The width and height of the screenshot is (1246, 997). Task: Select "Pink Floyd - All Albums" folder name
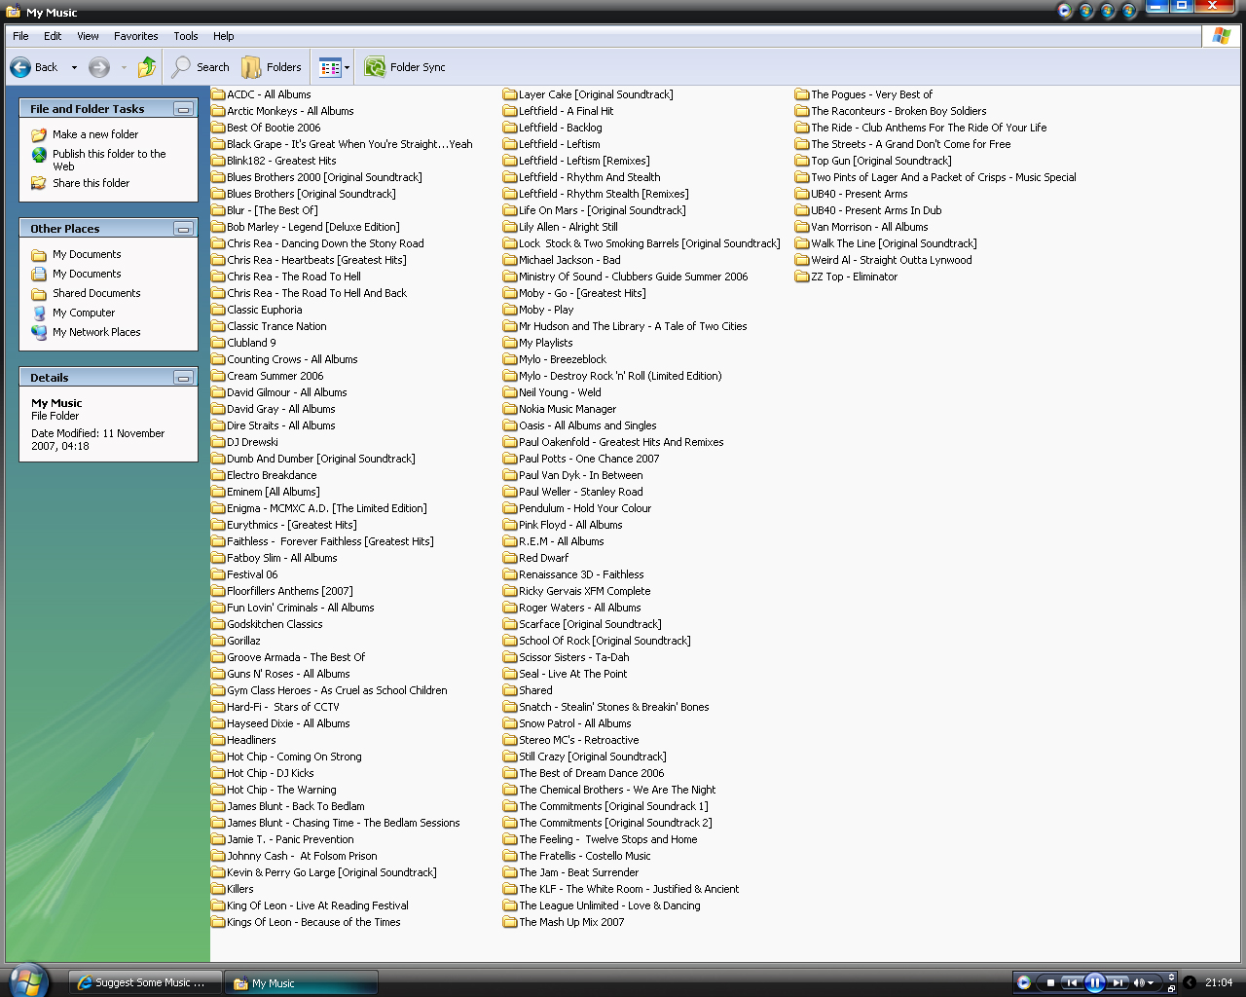click(x=570, y=525)
